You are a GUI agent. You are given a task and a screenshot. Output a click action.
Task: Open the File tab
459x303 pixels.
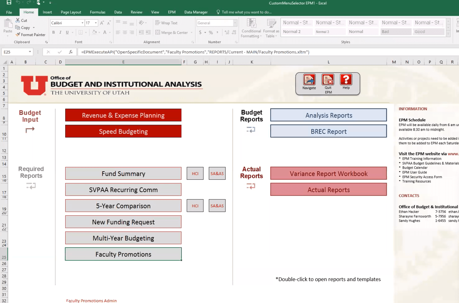(x=9, y=12)
